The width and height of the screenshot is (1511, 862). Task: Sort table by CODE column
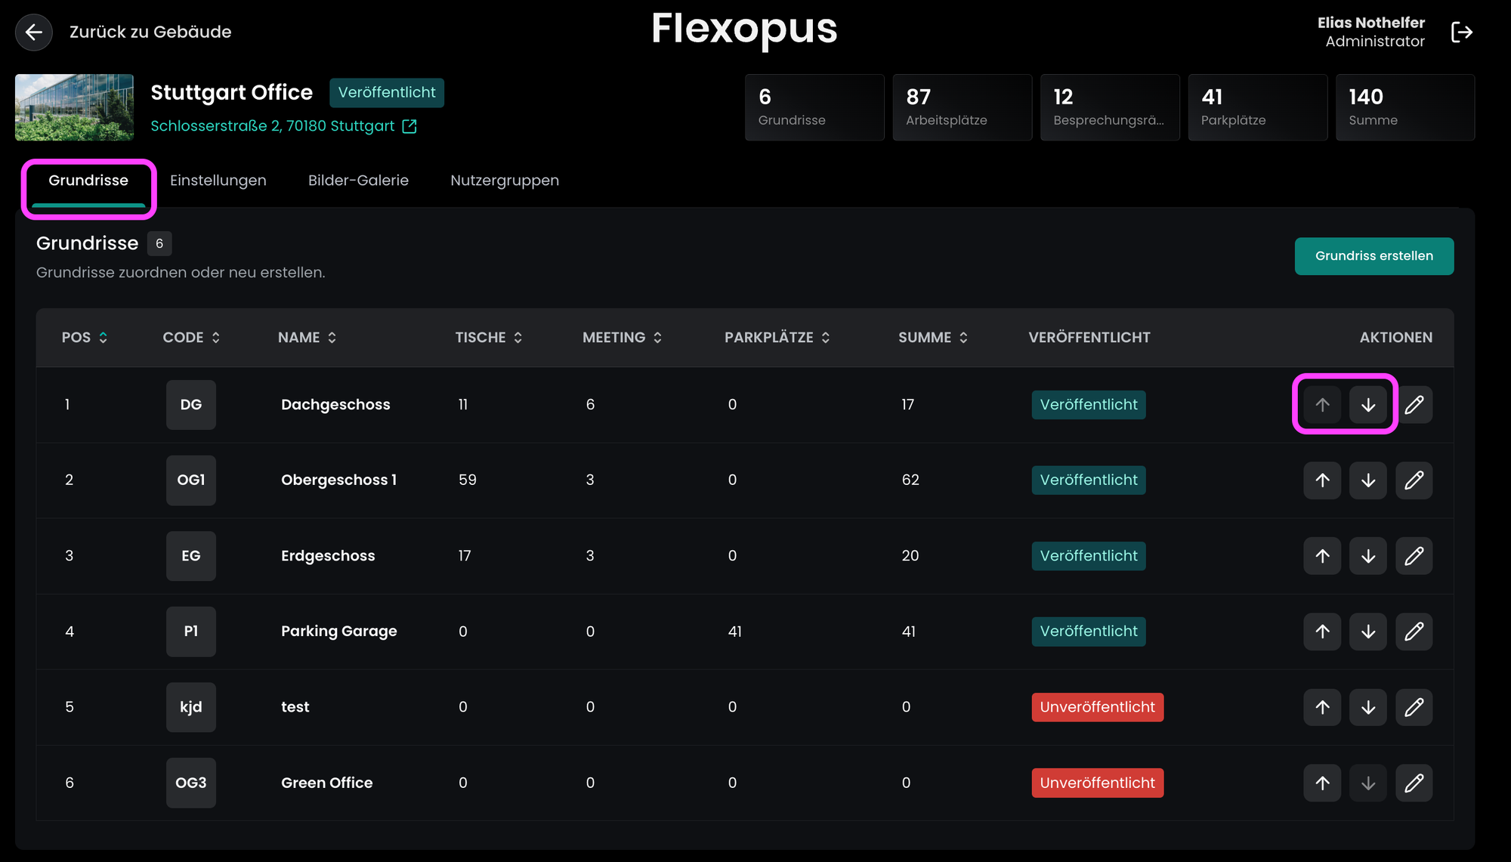[x=191, y=338]
